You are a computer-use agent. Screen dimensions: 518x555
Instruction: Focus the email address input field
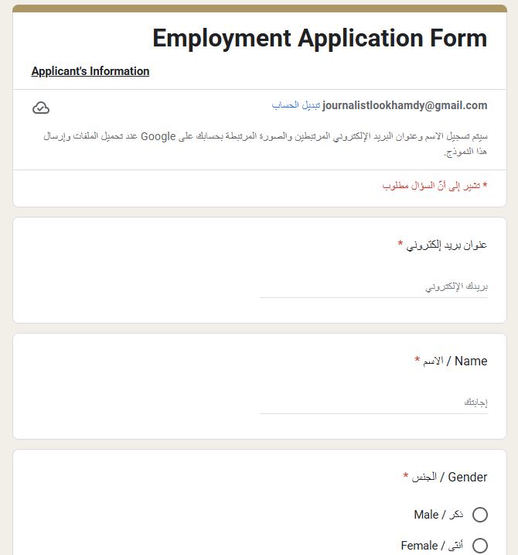click(373, 287)
